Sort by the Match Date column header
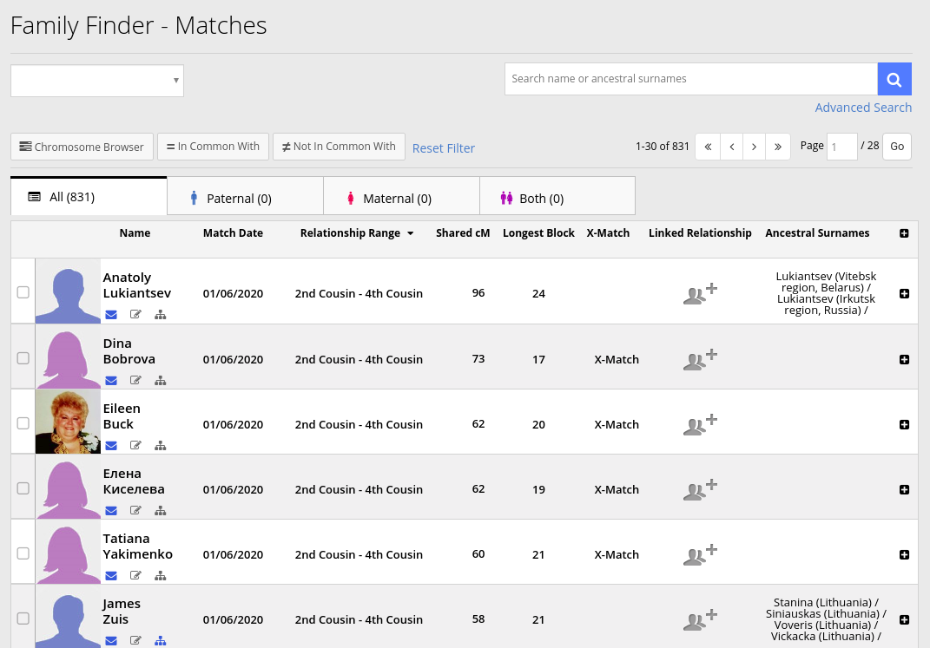Viewport: 930px width, 648px height. click(x=233, y=233)
